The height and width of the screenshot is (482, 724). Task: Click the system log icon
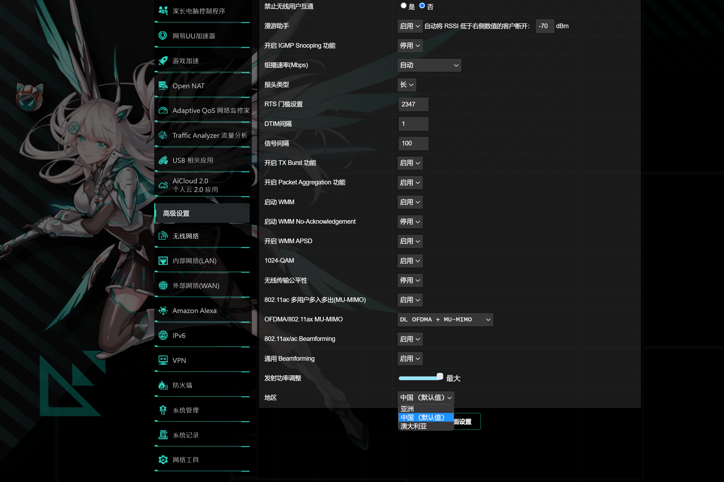point(163,435)
